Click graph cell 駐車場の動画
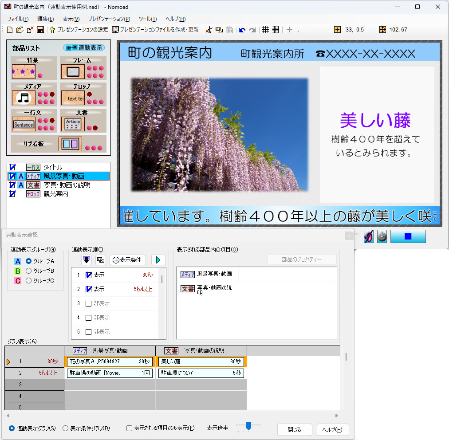449x440 pixels. coord(110,373)
